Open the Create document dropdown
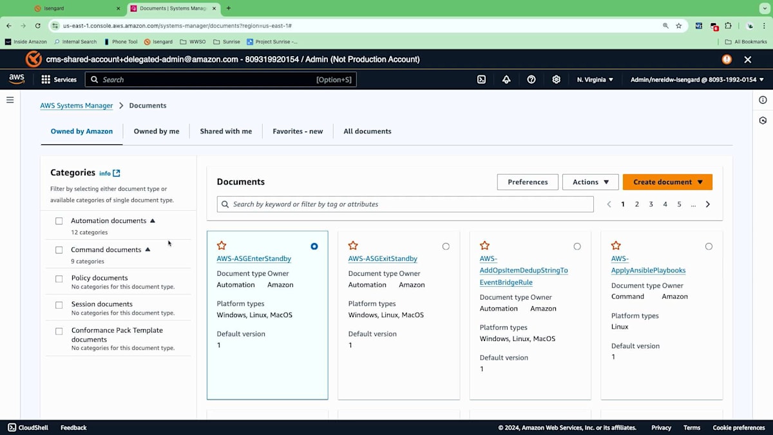Screen dimensions: 773x435 point(667,182)
